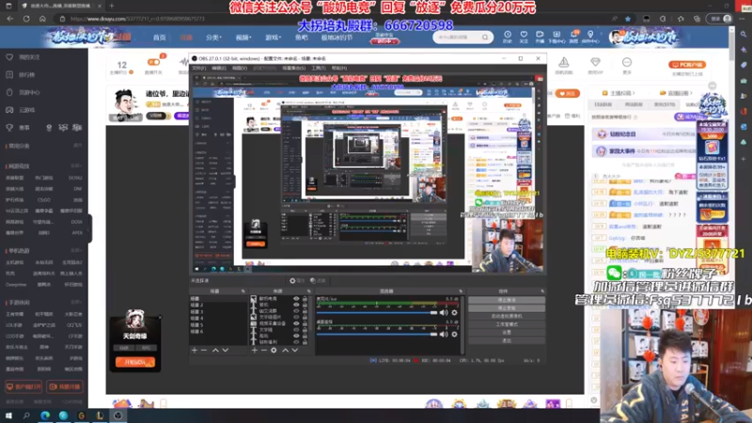Viewport: 752px width, 423px height.
Task: Click the OBS mixer panel vertical scrollbar
Action: [462, 324]
